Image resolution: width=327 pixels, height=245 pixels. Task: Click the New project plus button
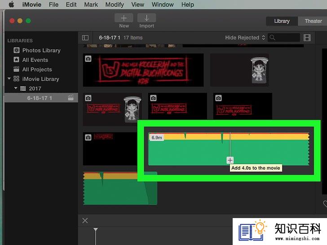click(x=124, y=18)
